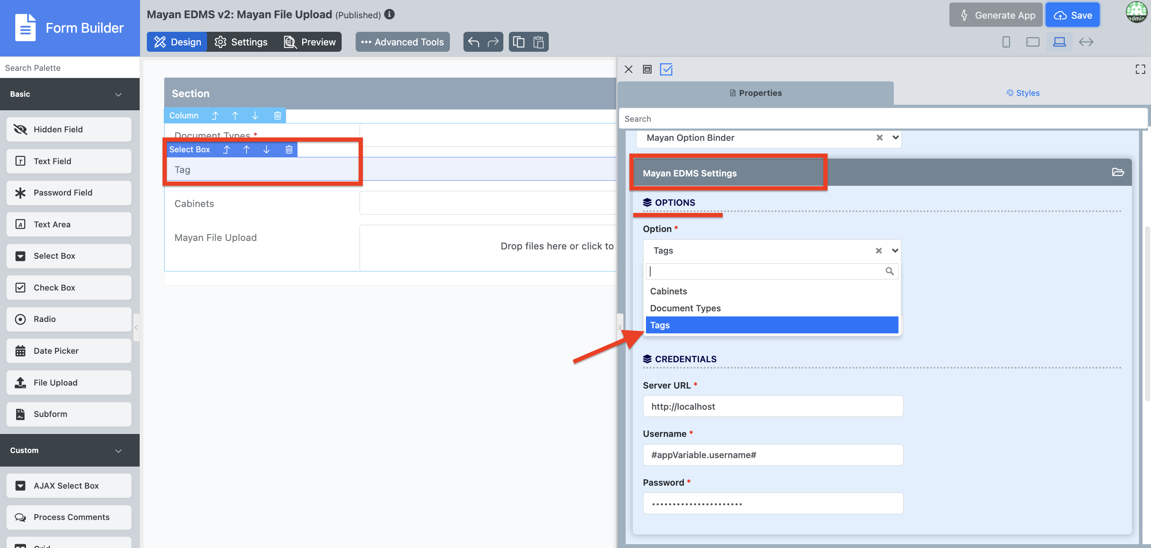
Task: Open the admin user avatar menu
Action: pos(1136,12)
